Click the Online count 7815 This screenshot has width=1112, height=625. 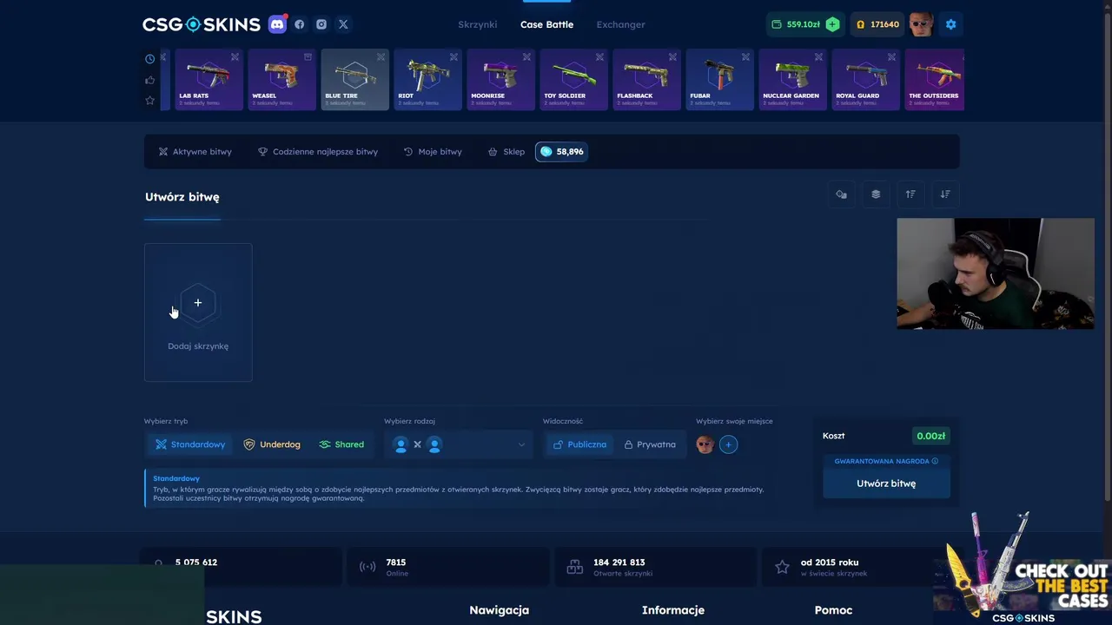click(x=395, y=562)
